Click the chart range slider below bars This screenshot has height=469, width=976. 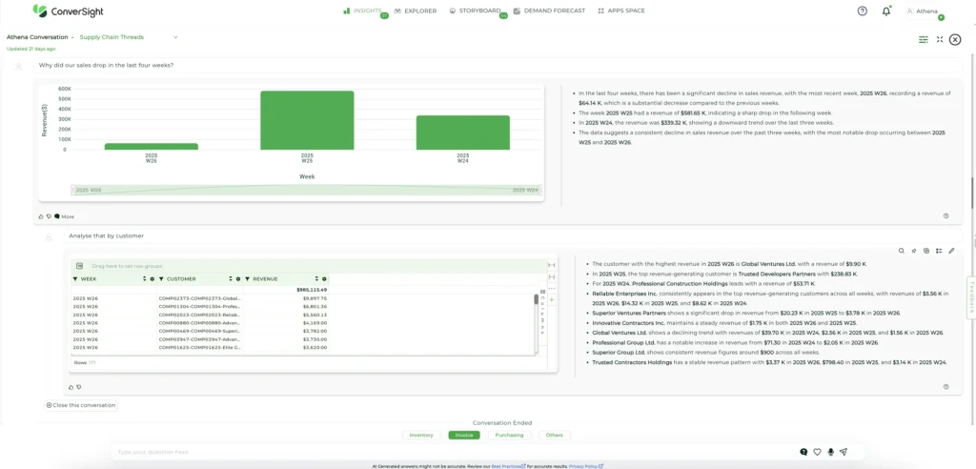click(x=306, y=190)
